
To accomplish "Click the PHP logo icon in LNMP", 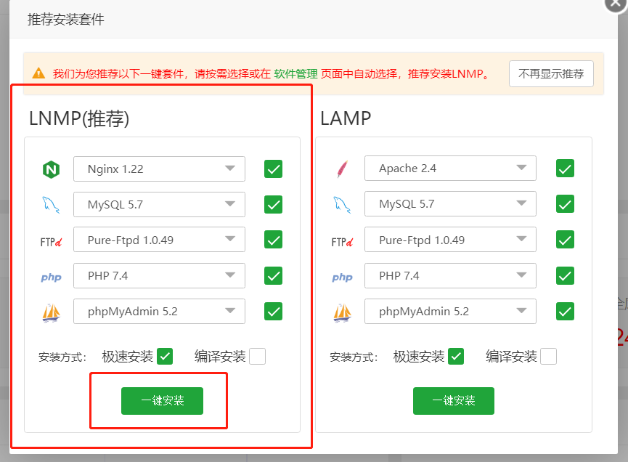I will coord(51,277).
